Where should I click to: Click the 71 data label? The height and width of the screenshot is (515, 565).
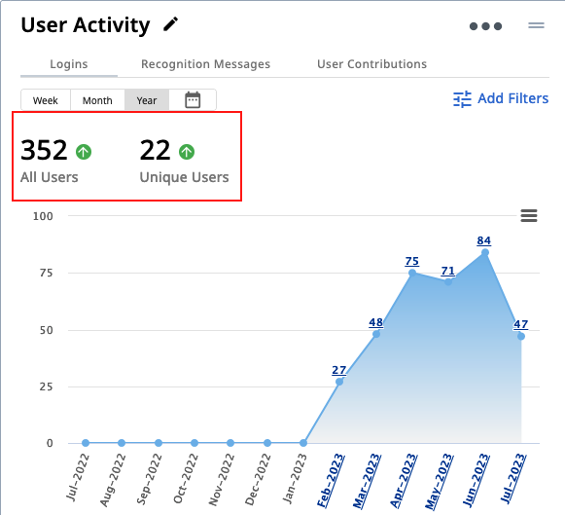pyautogui.click(x=448, y=271)
